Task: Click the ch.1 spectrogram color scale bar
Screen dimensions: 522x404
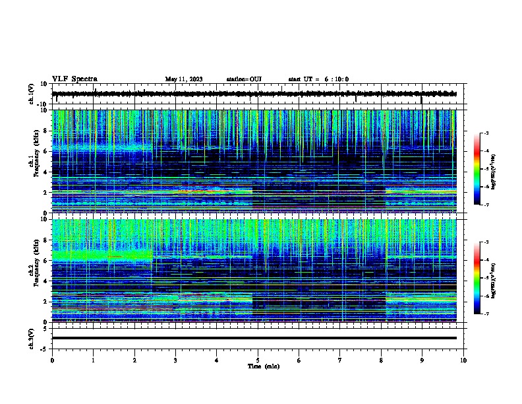Action: (477, 169)
